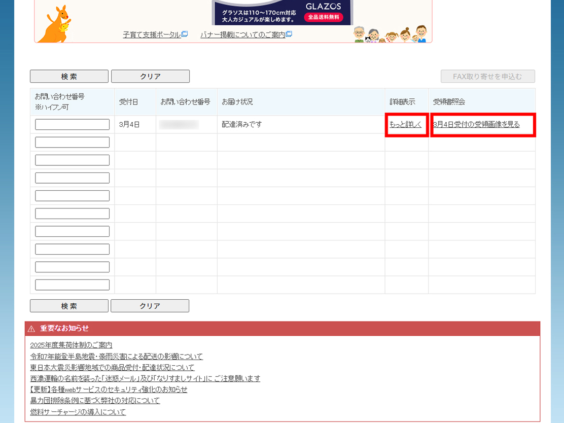This screenshot has width=564, height=423.
Task: Click the FAX取り寄せを申込む button
Action: coord(488,76)
